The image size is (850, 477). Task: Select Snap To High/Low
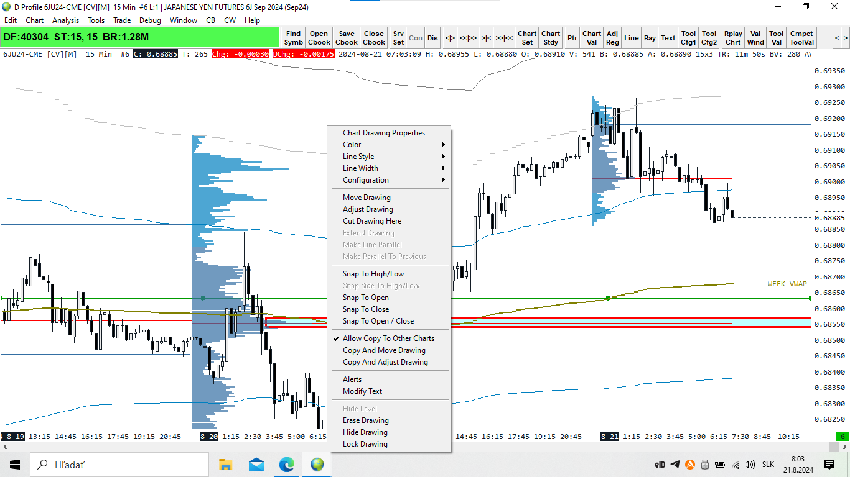(x=389, y=274)
